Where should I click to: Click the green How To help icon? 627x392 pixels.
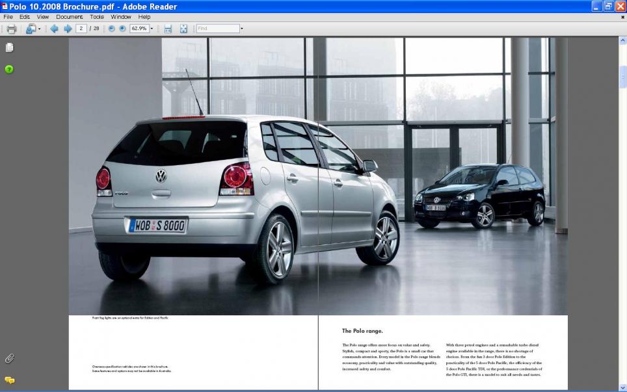9,69
